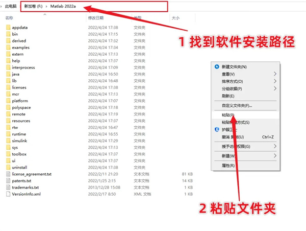Click the extern folder icon
The image size is (306, 231).
tap(8, 54)
